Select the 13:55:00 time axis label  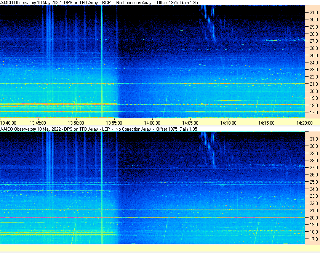(x=114, y=123)
